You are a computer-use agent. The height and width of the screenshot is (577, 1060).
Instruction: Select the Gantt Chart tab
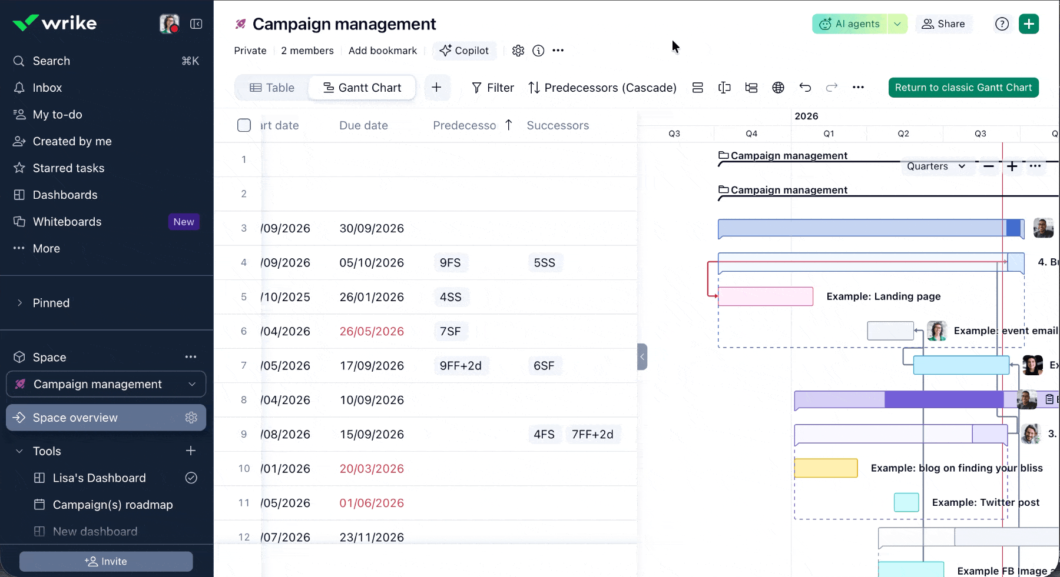point(362,88)
